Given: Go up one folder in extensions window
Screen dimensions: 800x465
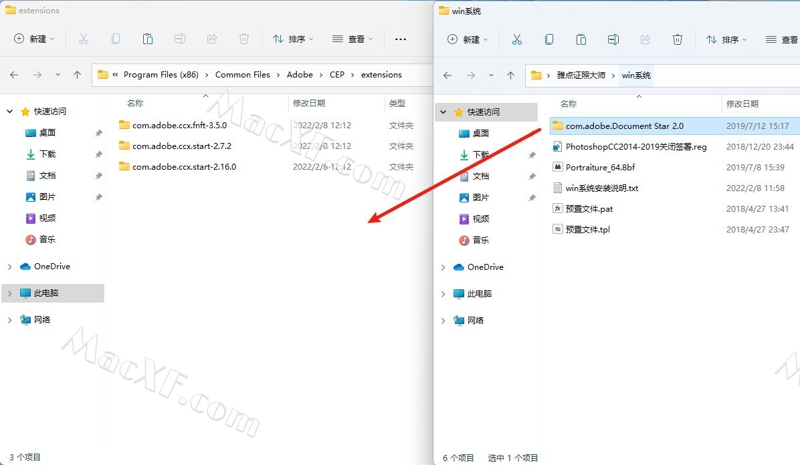Looking at the screenshot, I should click(77, 74).
